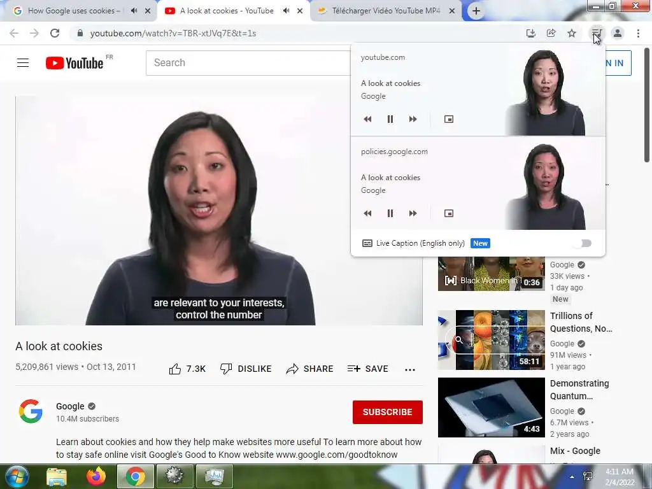Open the Demonstrating Quantum video thumbnail

click(x=491, y=407)
